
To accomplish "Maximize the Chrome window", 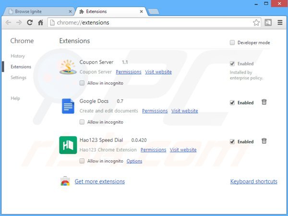I will pos(266,3).
